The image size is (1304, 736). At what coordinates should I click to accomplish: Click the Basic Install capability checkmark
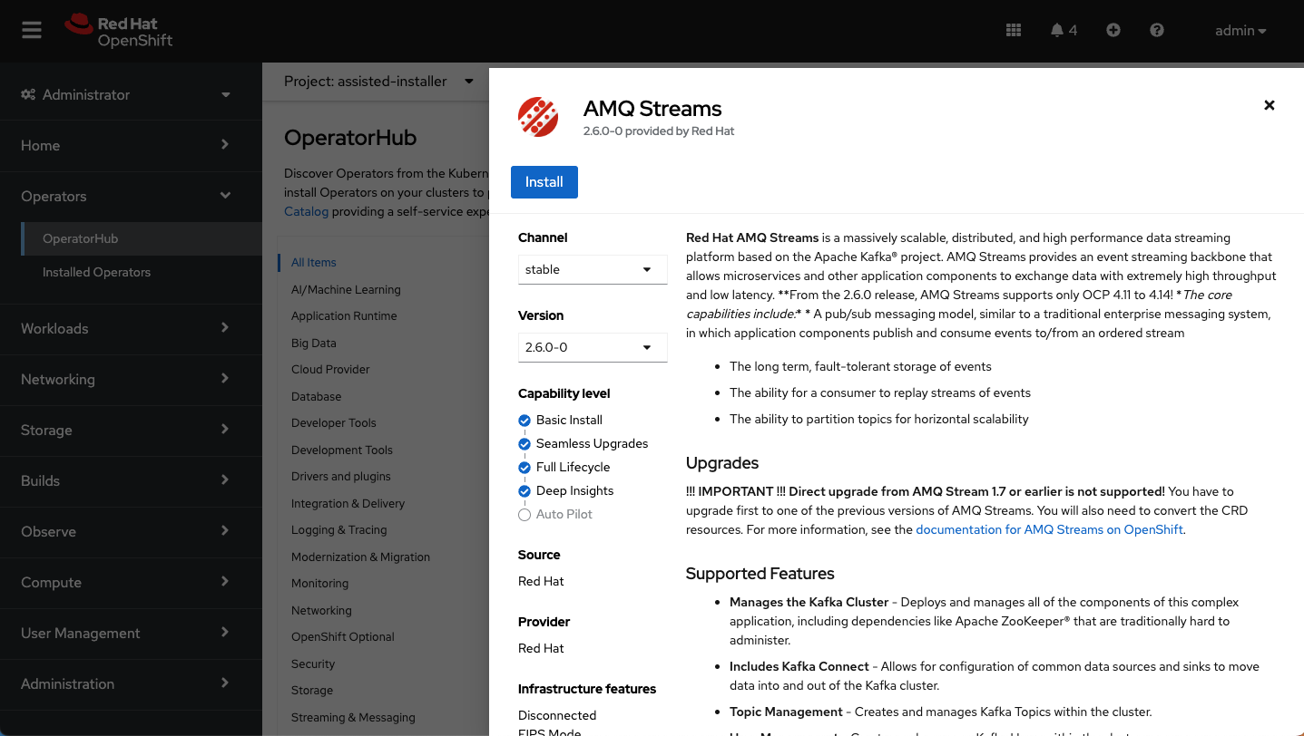(x=525, y=421)
